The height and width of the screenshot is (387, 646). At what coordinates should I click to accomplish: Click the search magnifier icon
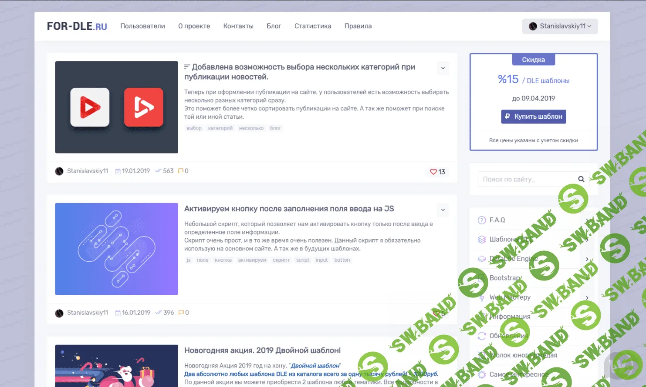click(x=581, y=178)
